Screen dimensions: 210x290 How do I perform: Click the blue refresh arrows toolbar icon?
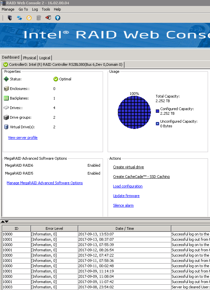click(19, 18)
